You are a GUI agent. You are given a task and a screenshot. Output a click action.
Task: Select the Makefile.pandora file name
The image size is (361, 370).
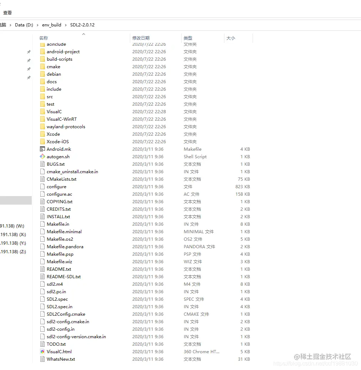[x=65, y=247]
